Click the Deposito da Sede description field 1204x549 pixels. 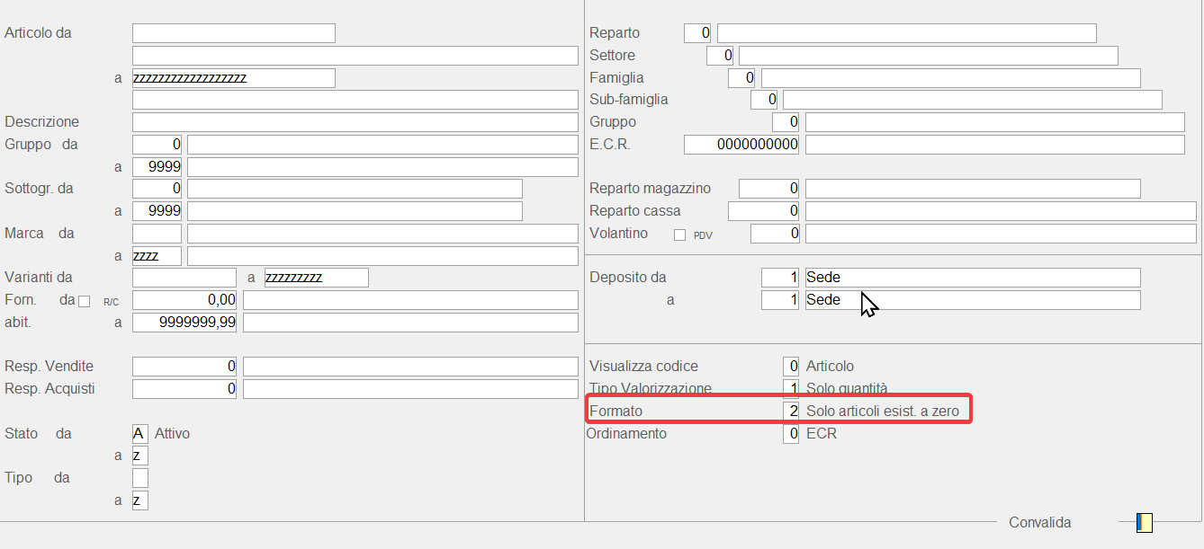pos(973,278)
